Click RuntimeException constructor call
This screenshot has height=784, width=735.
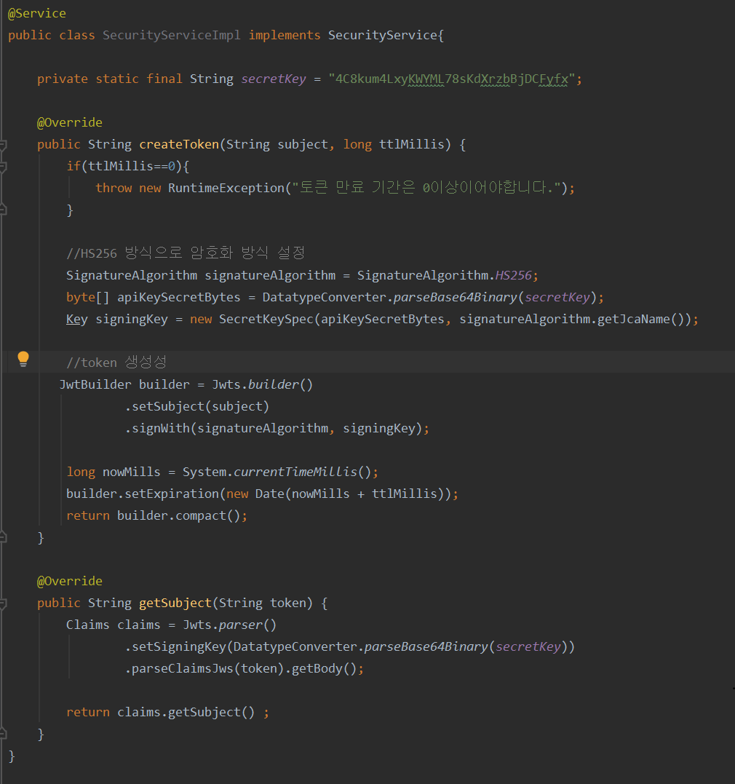pyautogui.click(x=226, y=188)
